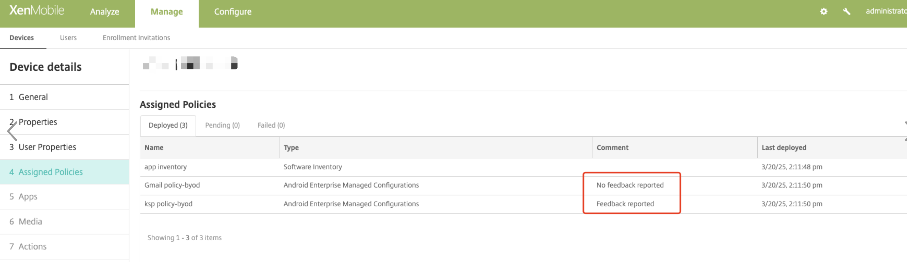Show the Failed (0) policies tab
Viewport: 907px width, 262px height.
click(x=271, y=125)
